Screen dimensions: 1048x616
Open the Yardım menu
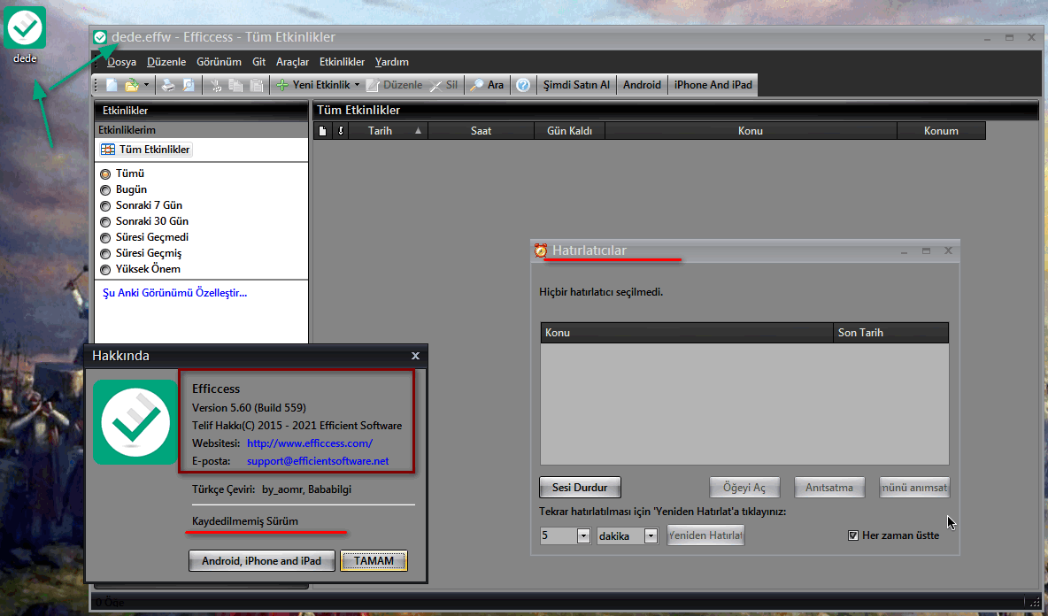pyautogui.click(x=391, y=62)
